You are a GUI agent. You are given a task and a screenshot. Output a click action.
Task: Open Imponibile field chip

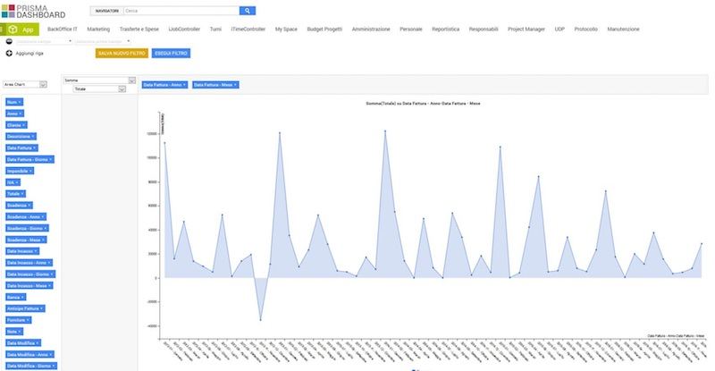pos(20,171)
